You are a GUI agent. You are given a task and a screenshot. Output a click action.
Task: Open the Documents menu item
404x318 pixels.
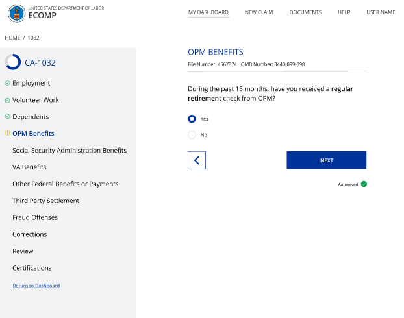305,12
